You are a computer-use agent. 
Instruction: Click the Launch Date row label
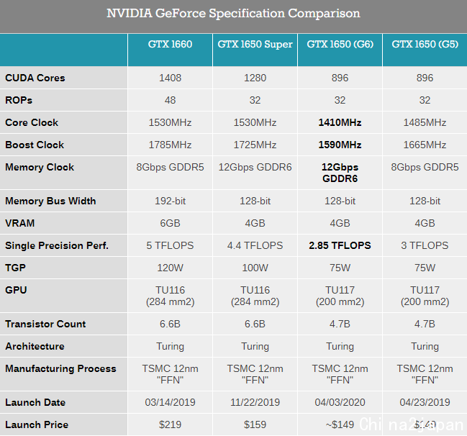point(35,402)
